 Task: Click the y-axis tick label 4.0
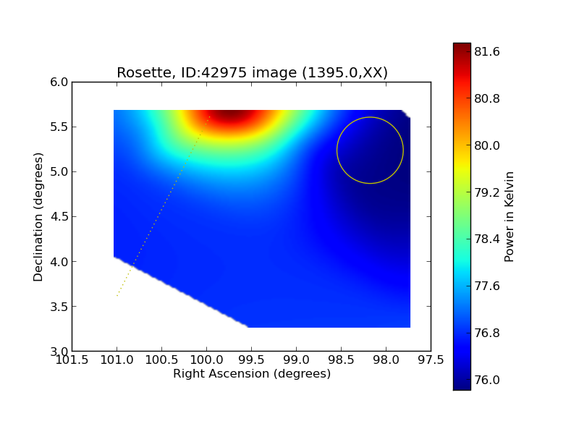(59, 262)
